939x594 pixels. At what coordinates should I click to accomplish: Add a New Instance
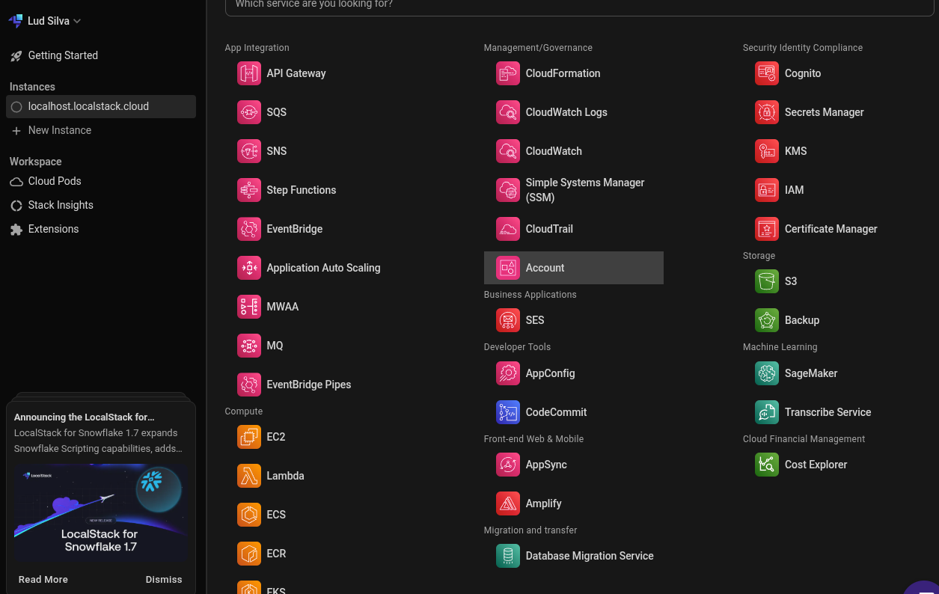tap(59, 130)
